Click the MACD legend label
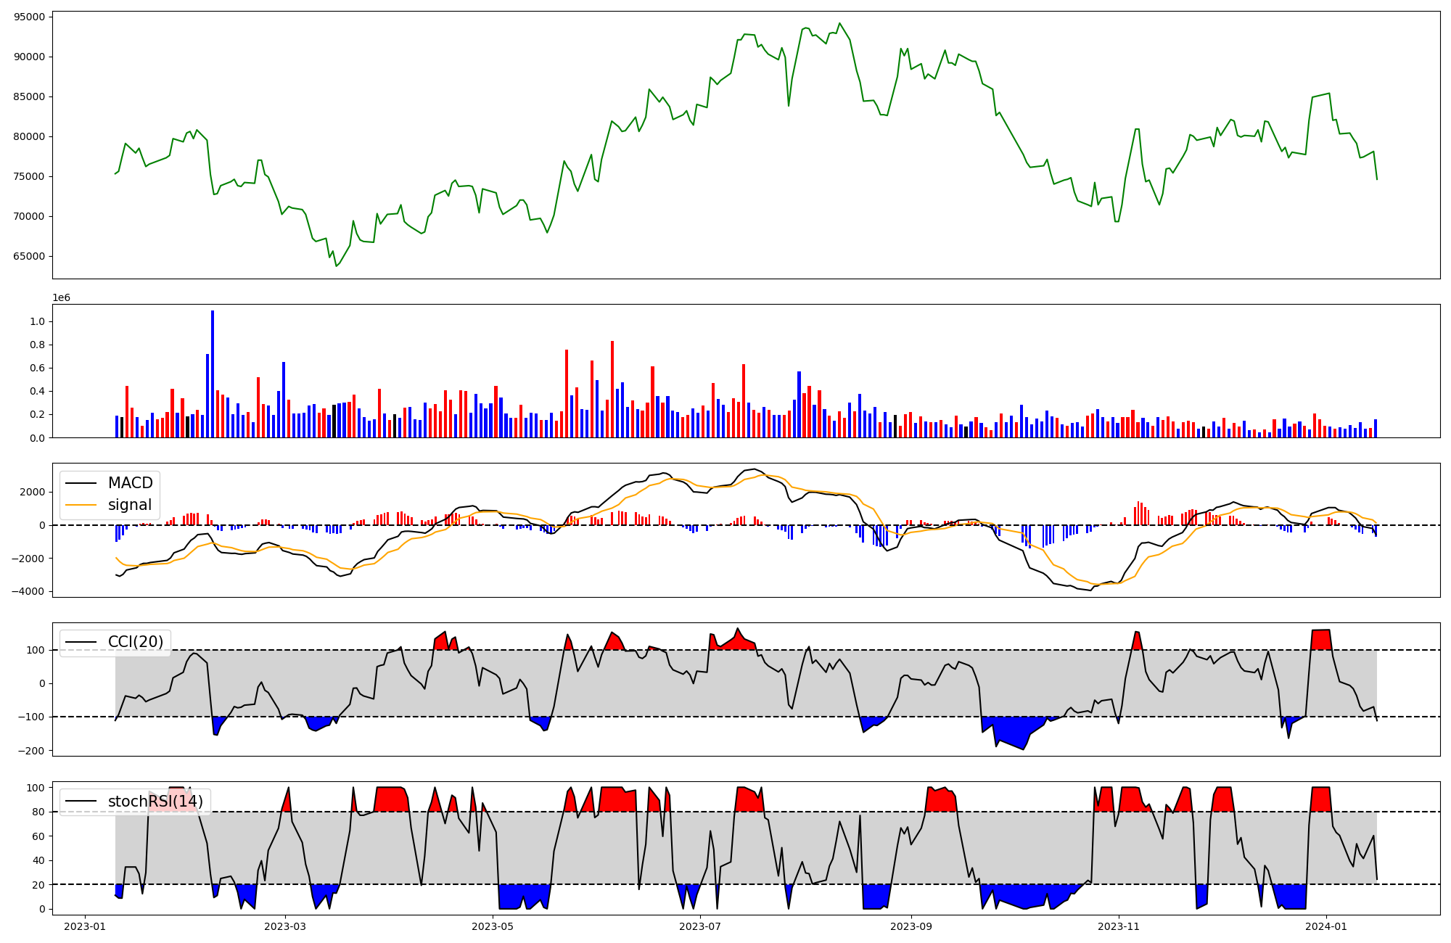 pos(130,483)
